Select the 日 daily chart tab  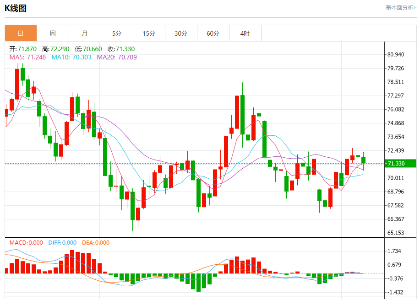click(x=21, y=33)
